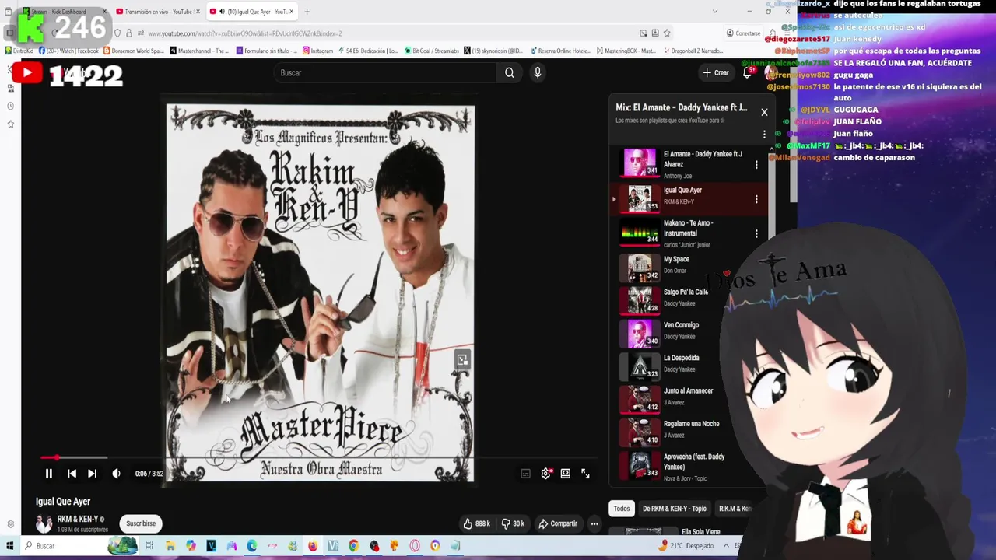This screenshot has width=996, height=560.
Task: Select the Todos filter chip
Action: point(622,509)
